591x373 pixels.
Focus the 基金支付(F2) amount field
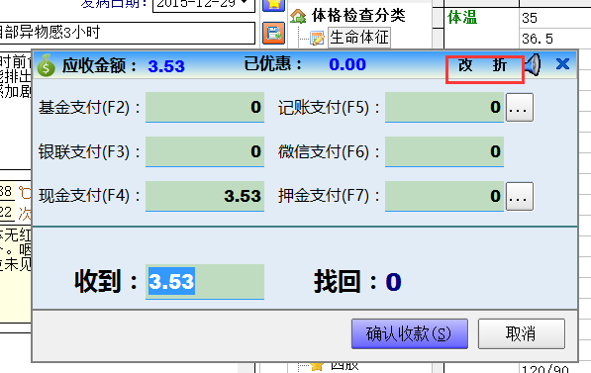click(205, 108)
